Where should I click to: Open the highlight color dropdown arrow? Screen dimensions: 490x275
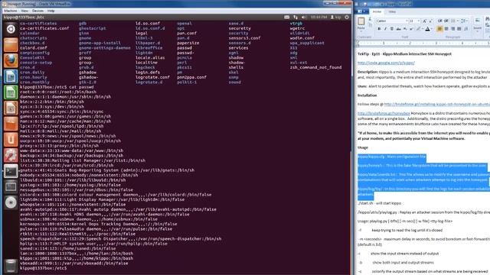point(423,29)
